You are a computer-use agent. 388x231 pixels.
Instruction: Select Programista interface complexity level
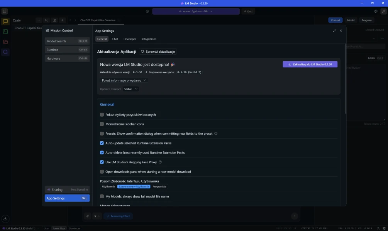point(159,186)
